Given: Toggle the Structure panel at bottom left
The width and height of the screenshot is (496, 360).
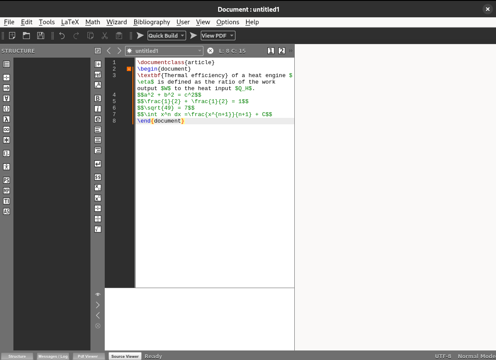Looking at the screenshot, I should [x=17, y=356].
